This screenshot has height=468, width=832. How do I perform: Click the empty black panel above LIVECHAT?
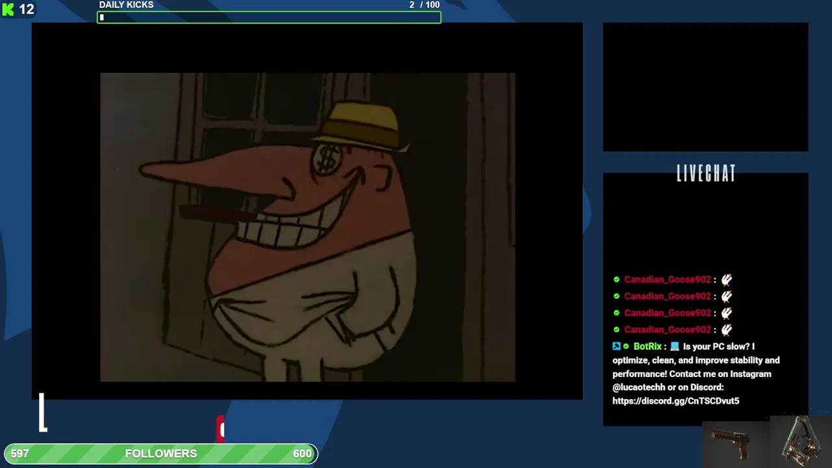[x=705, y=87]
